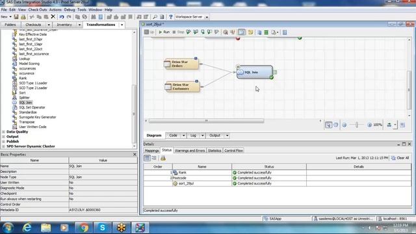Expand the SPD Server Dynamic Cluster folder

click(x=3, y=146)
